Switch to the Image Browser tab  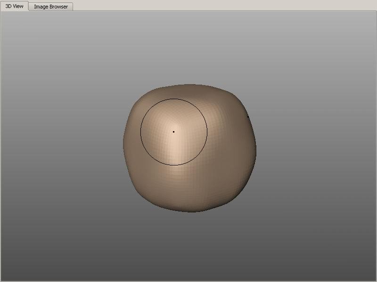(x=51, y=7)
